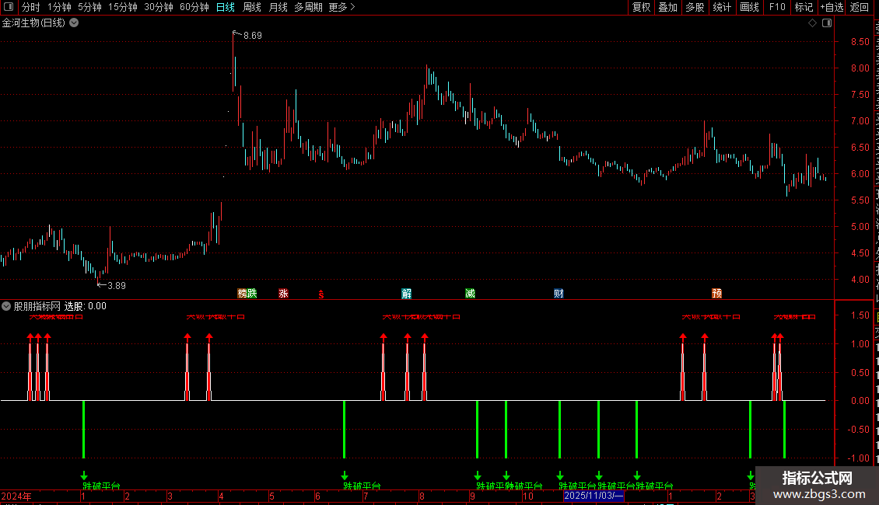879x505 pixels.
Task: Click the 标记 mark button
Action: point(804,7)
